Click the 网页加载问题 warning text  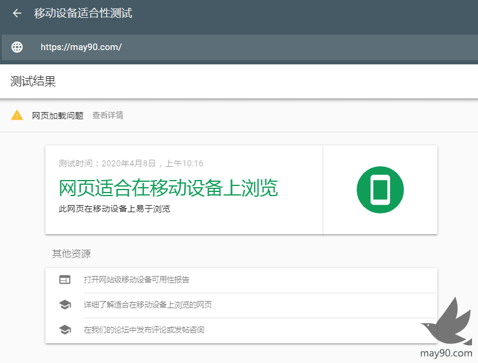point(57,116)
